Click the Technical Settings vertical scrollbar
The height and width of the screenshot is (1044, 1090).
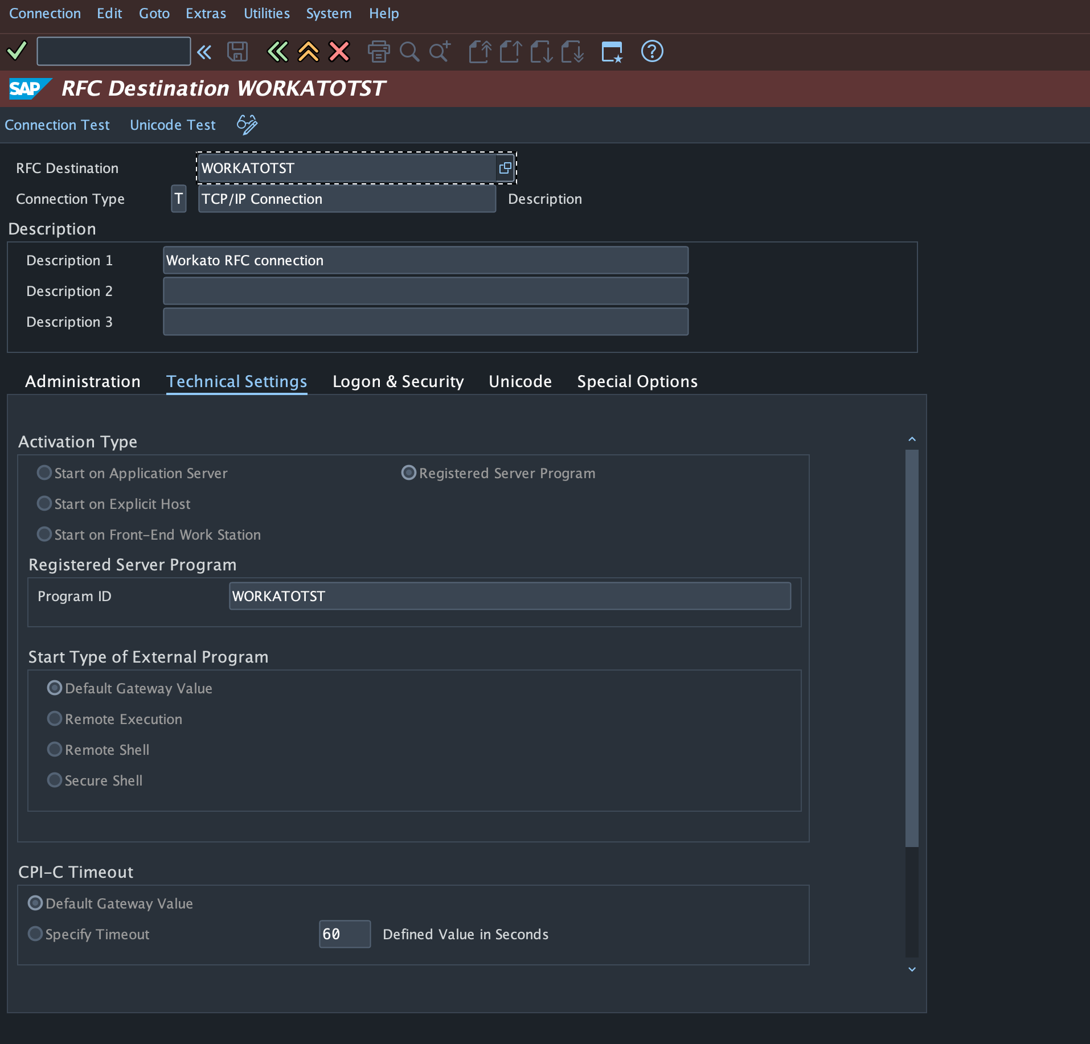(x=912, y=648)
